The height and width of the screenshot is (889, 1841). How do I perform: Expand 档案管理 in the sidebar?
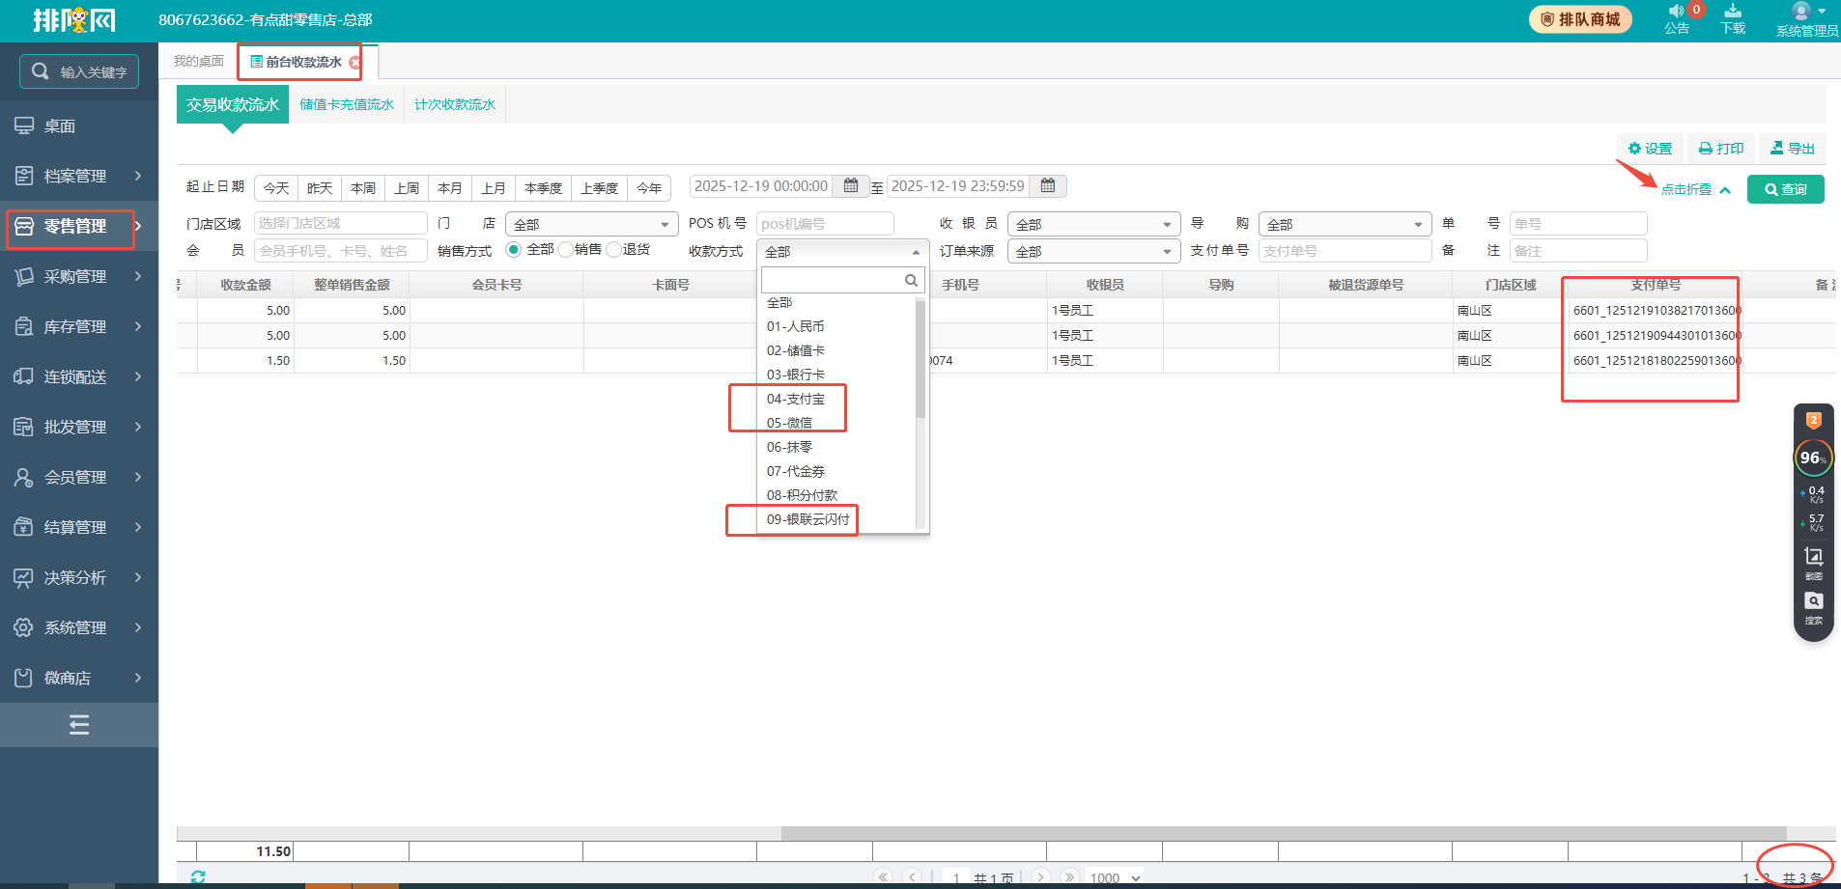pyautogui.click(x=79, y=176)
